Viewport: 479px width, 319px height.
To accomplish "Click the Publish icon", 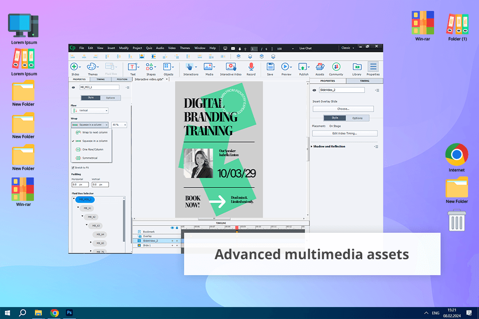I will [x=302, y=67].
